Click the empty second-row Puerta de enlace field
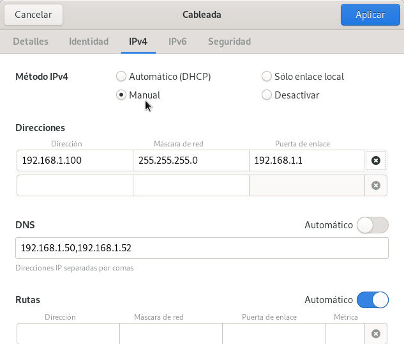Screen dimensions: 404x344 (307, 185)
